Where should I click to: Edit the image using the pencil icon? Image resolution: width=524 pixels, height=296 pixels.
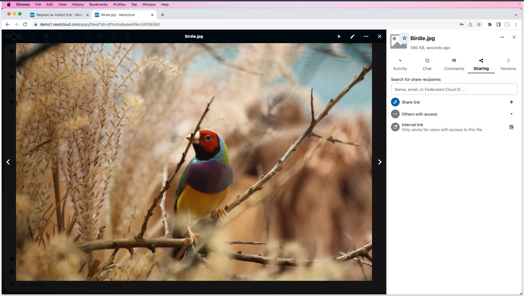(352, 36)
